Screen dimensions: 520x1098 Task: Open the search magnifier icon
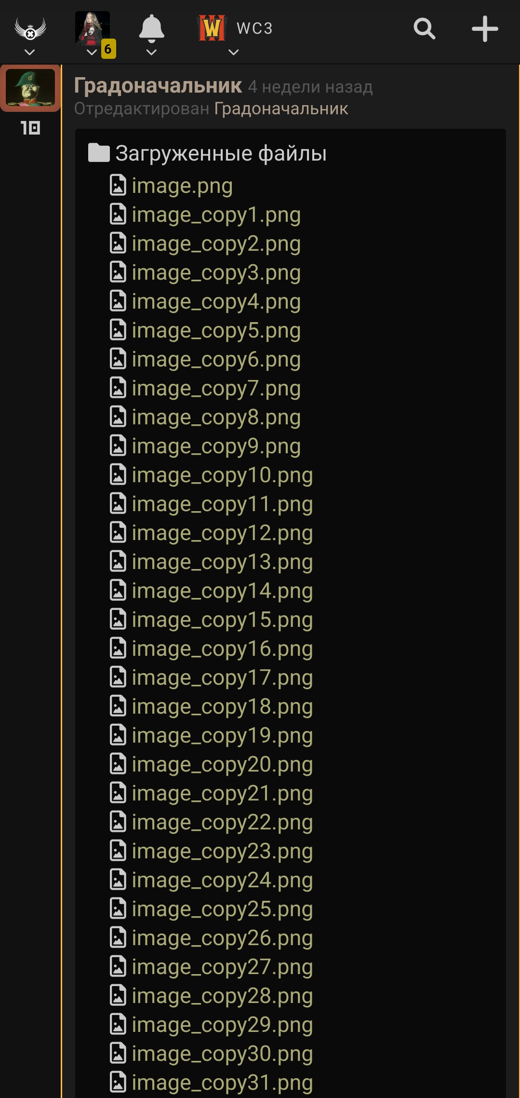pos(425,29)
